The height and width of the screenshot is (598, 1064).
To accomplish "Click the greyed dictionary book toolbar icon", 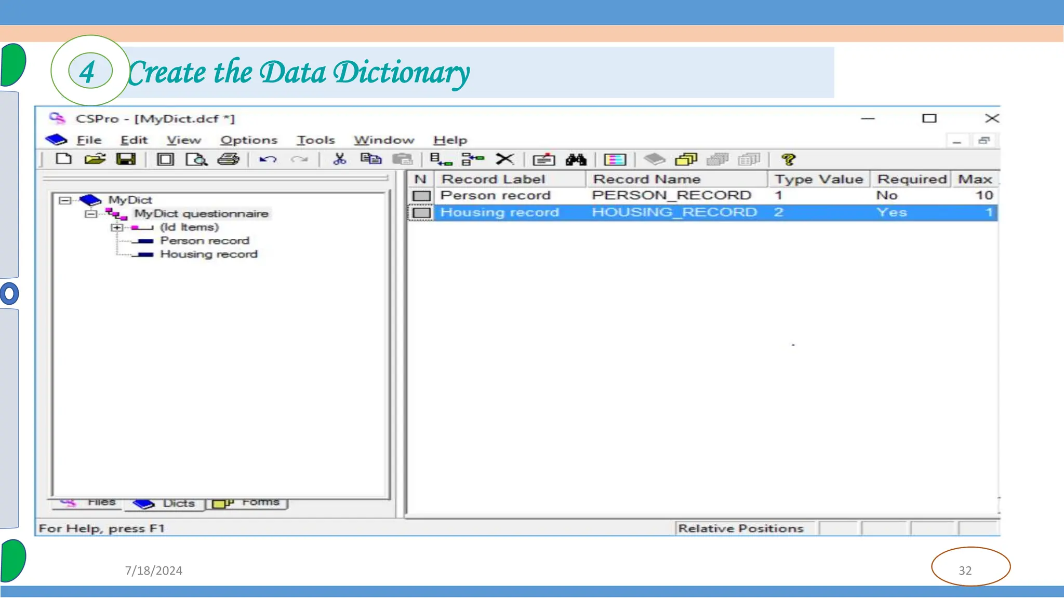I will click(655, 159).
